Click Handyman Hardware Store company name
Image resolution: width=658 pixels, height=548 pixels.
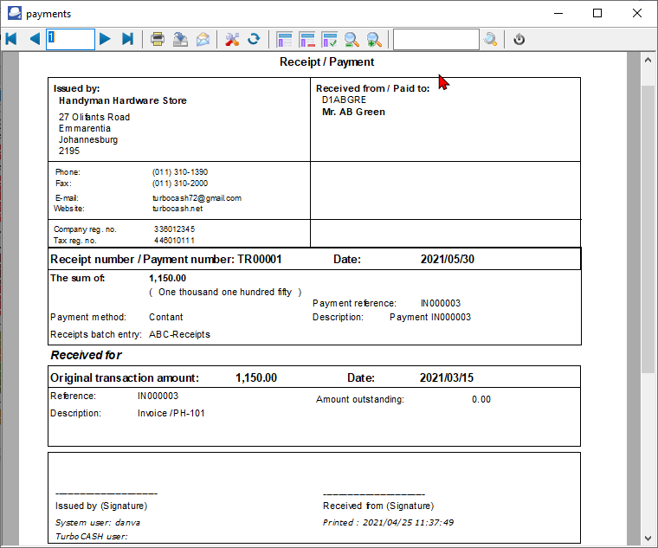[123, 100]
